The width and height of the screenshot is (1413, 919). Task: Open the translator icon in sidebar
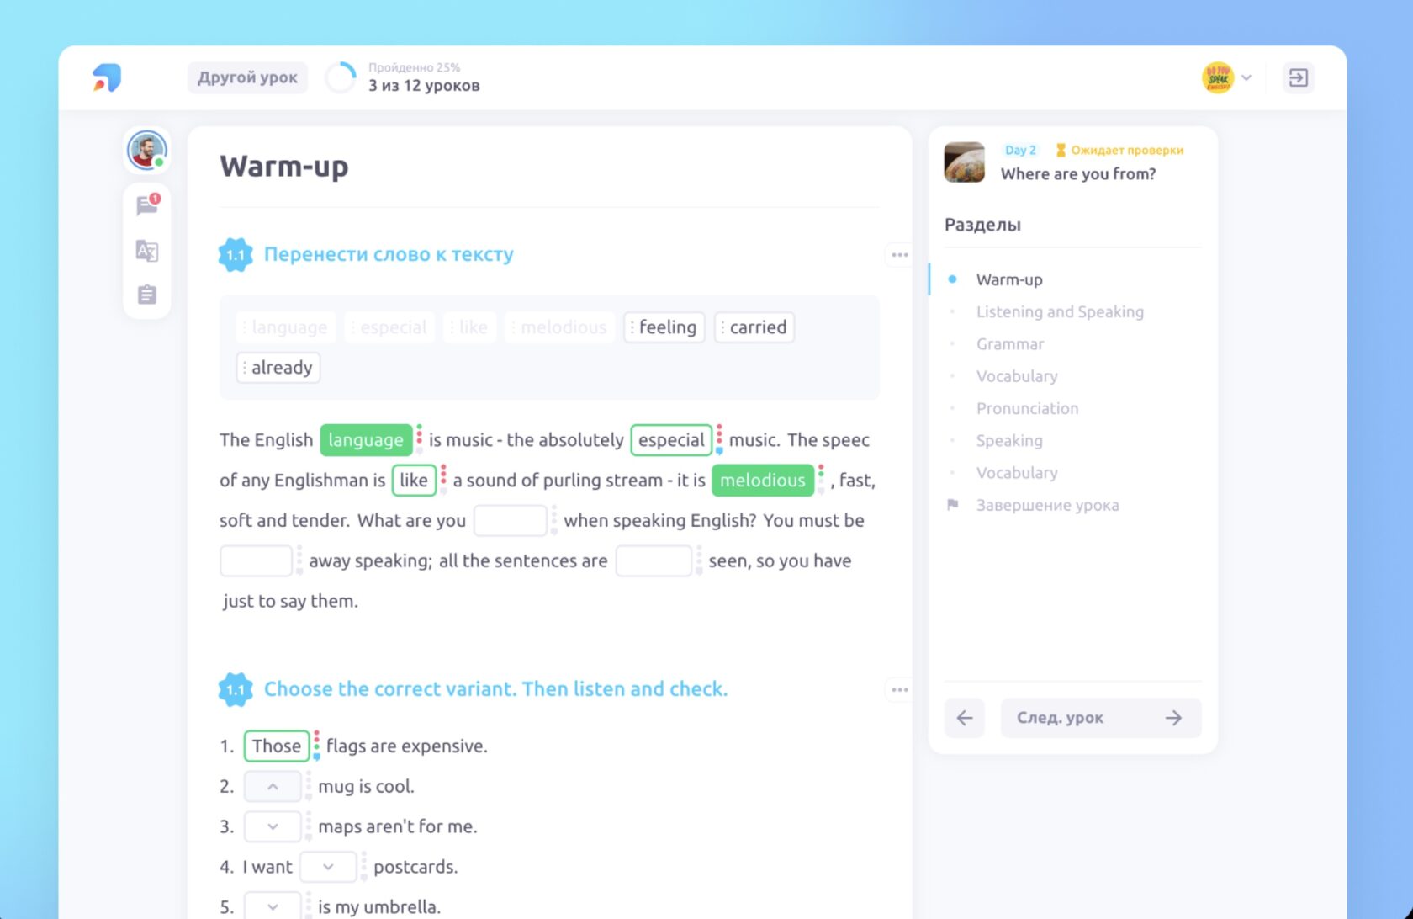point(147,250)
